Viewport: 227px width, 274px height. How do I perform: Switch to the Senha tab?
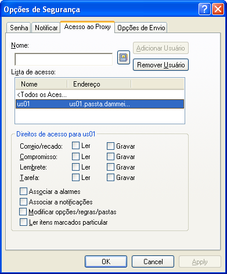coord(19,28)
